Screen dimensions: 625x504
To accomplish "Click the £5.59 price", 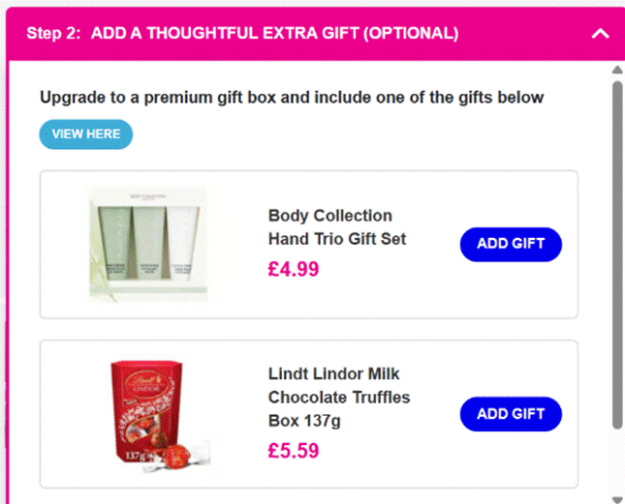I will [x=294, y=451].
